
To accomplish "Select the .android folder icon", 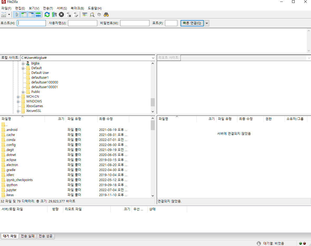I will point(3,130).
